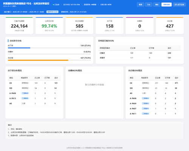
Task: Click the footer version text
Action: [94, 148]
